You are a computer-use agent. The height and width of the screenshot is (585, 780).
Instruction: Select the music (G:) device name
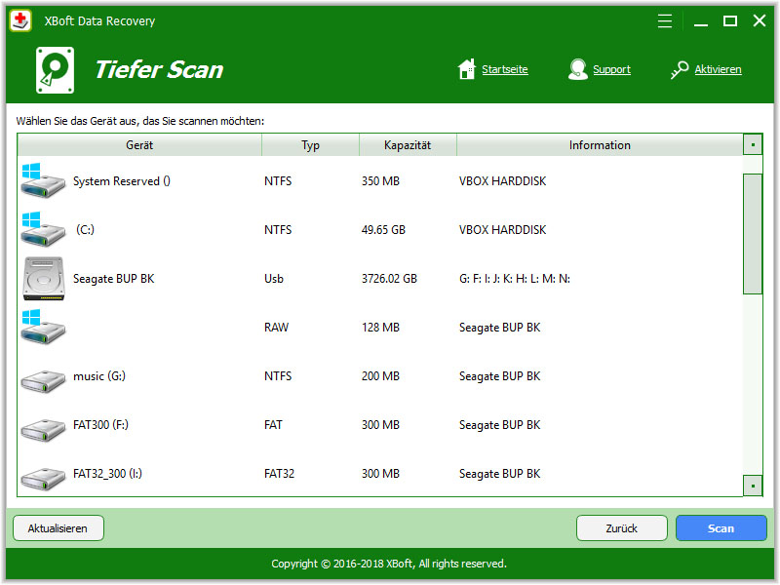pyautogui.click(x=99, y=376)
